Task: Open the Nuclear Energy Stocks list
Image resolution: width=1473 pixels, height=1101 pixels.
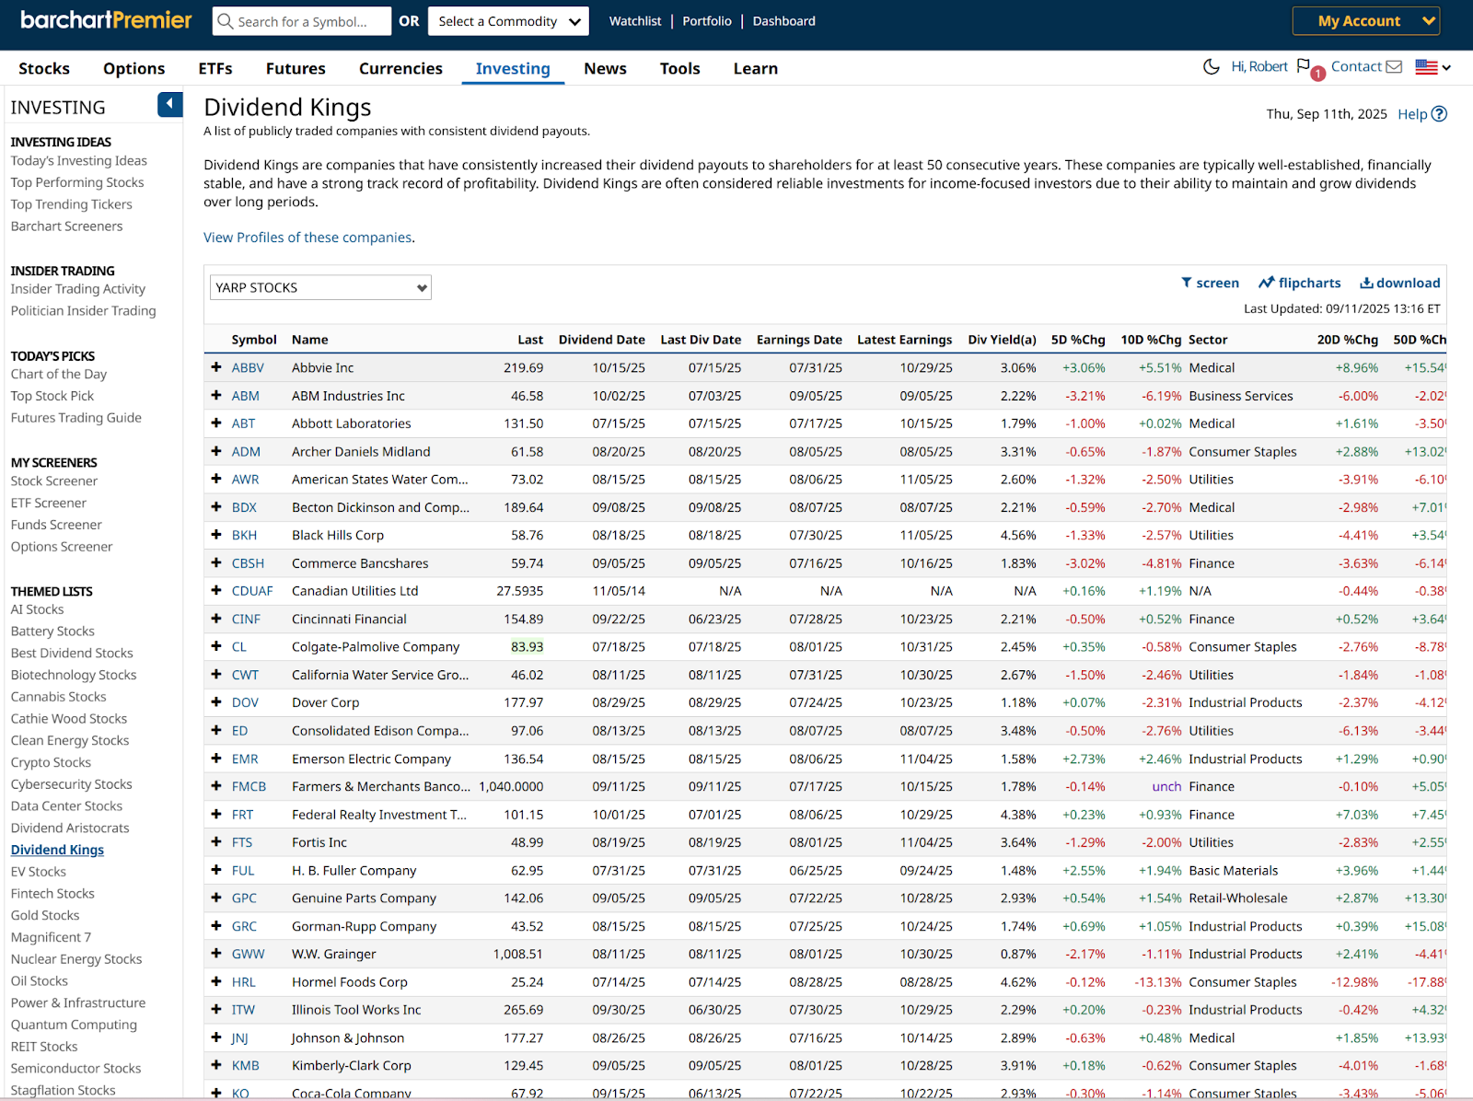Action: pyautogui.click(x=76, y=959)
